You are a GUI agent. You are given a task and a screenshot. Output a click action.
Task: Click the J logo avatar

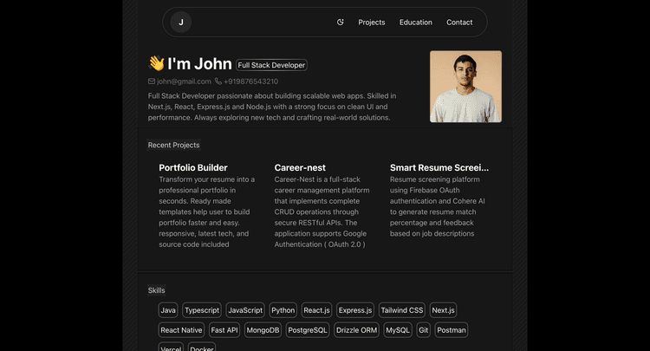point(180,23)
